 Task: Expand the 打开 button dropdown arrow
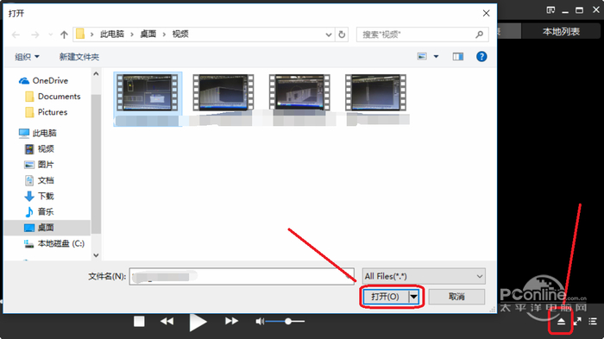click(413, 297)
